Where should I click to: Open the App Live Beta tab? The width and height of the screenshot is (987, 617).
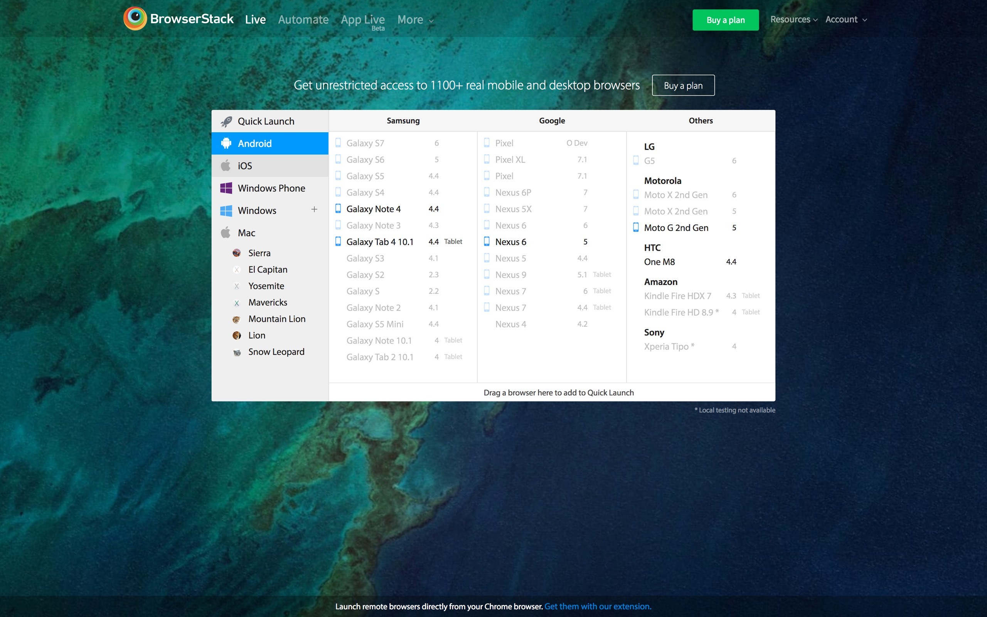pos(362,20)
